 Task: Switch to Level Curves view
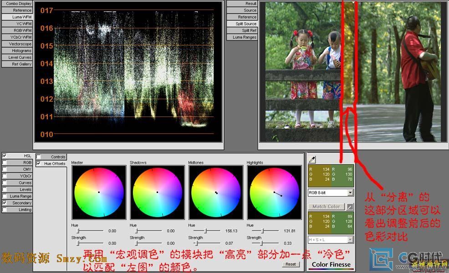pos(17,57)
